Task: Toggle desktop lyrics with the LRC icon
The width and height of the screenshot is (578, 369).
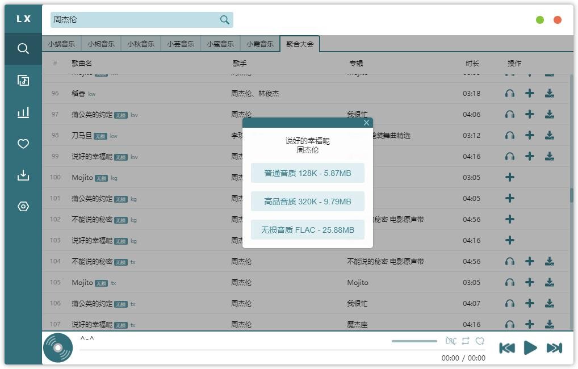Action: [x=451, y=341]
